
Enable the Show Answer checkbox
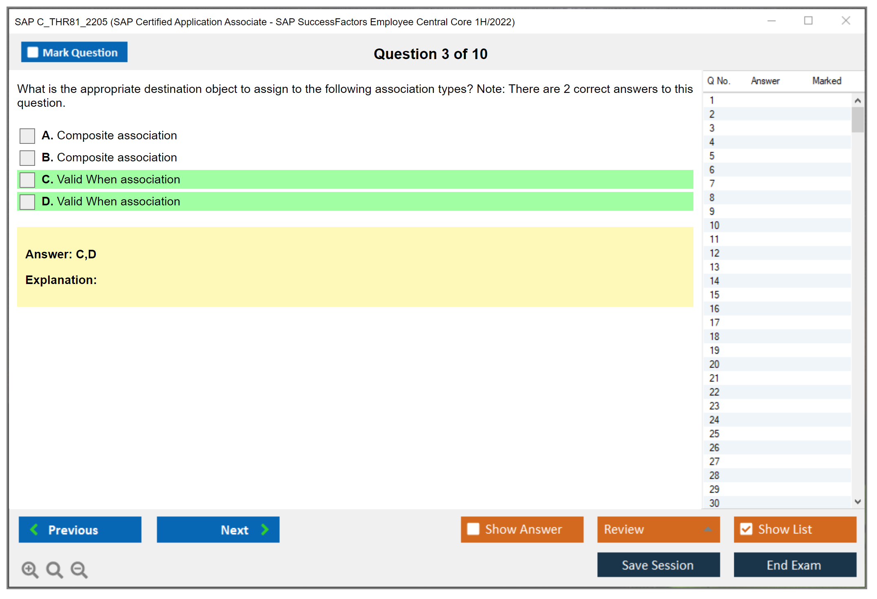point(473,529)
